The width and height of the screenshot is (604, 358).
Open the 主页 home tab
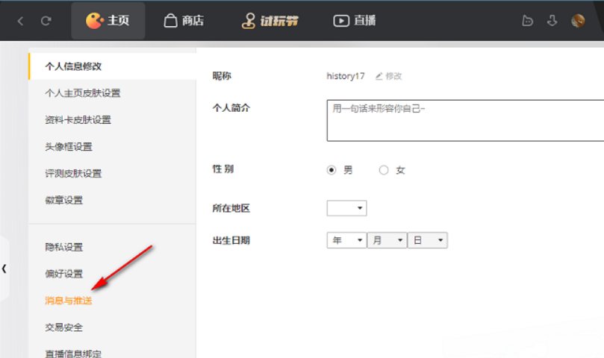point(108,21)
